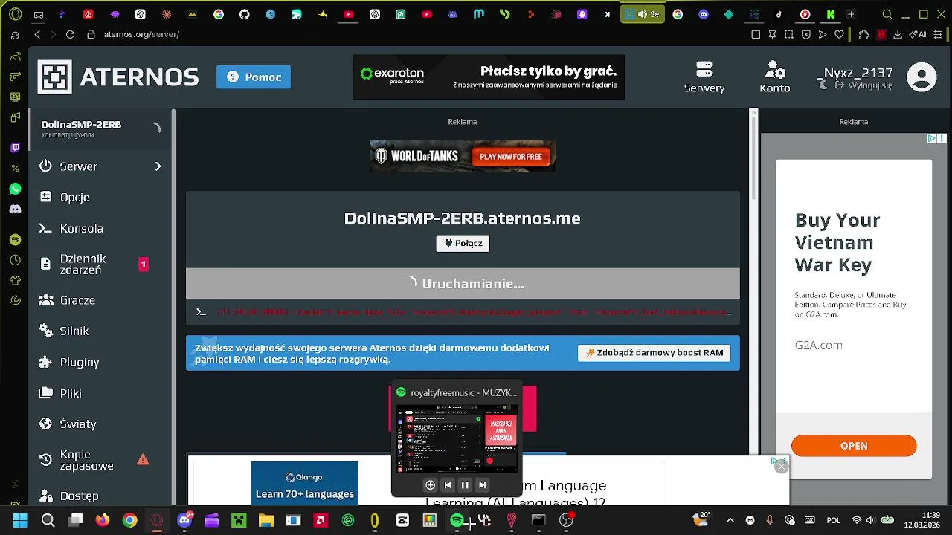This screenshot has height=535, width=952.
Task: Open the browser easy setup sliders icon
Action: point(939,34)
